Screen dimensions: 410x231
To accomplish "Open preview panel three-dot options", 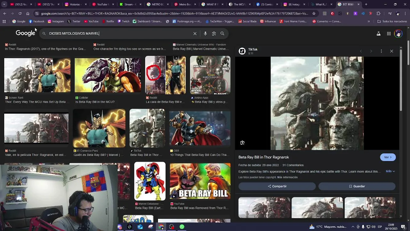I will (381, 51).
